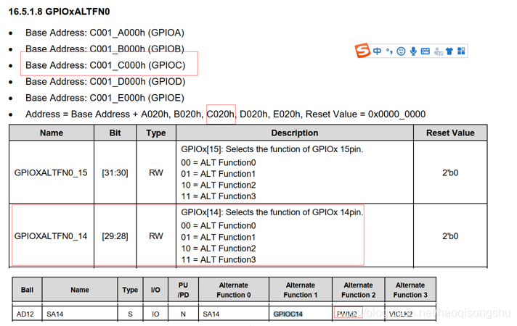
Task: Click 'Alternate Function 2' column header
Action: coord(359,290)
